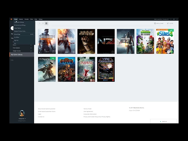The width and height of the screenshot is (188, 141).
Task: Expand Deals sidebar arrow
Action: (x=31, y=45)
